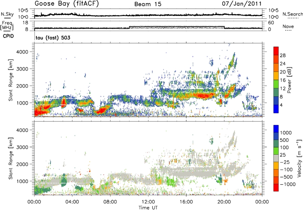Click the '60' tick on the Nave axis

271,23
